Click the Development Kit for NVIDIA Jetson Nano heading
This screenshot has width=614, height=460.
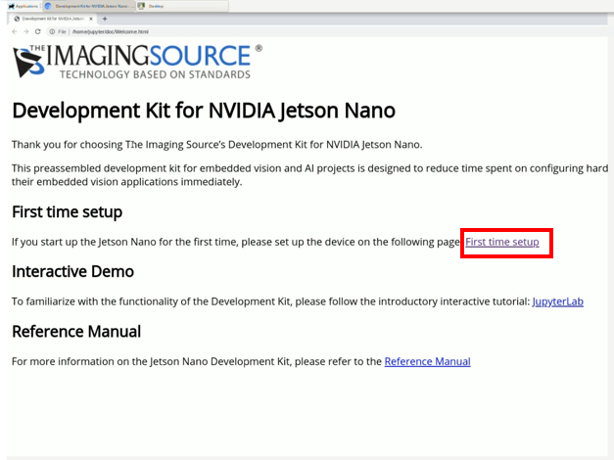coord(204,111)
